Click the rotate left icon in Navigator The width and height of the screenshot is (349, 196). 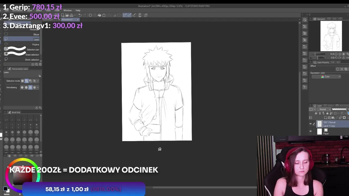[x=336, y=58]
